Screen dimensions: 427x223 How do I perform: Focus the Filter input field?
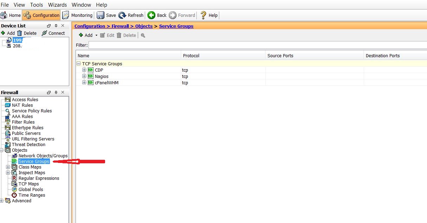(258, 45)
